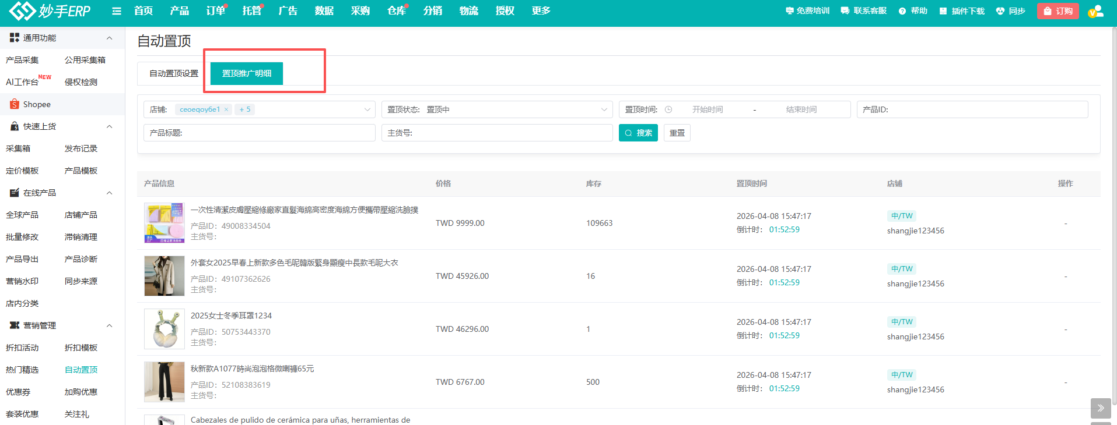
Task: Collapse the 通用功能 section
Action: (109, 38)
